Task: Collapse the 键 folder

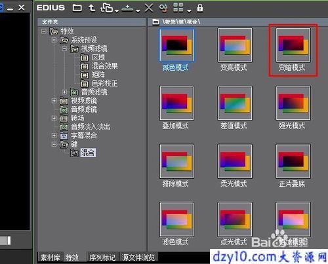Action: (54, 144)
